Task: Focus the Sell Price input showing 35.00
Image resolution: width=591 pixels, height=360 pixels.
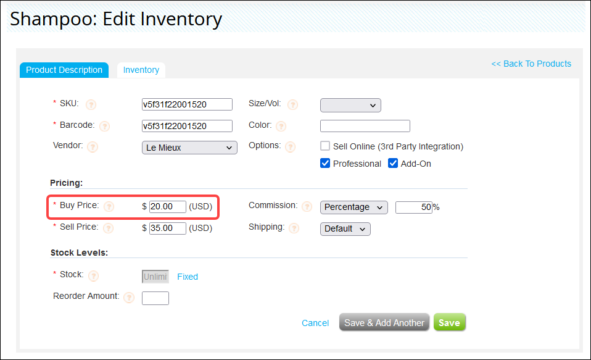Action: [168, 228]
